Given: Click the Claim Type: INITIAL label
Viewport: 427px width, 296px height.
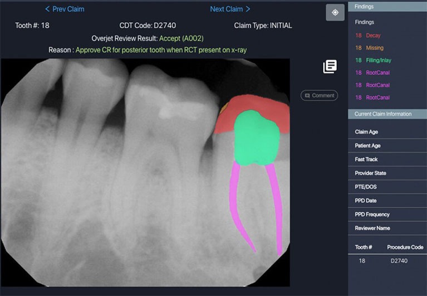Looking at the screenshot, I should [x=263, y=26].
